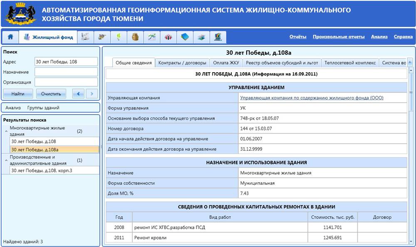Click the УК management form value
Image resolution: width=416 pixels, height=247 pixels.
click(243, 108)
